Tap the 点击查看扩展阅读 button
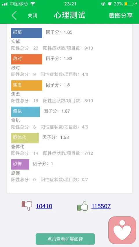The image size is (139, 247). [65, 239]
